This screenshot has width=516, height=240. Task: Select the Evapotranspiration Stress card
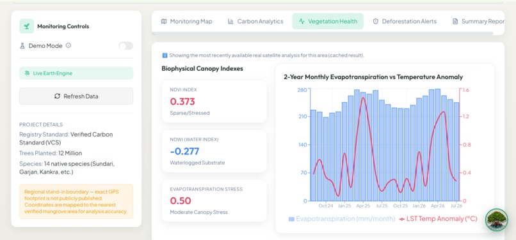point(214,200)
